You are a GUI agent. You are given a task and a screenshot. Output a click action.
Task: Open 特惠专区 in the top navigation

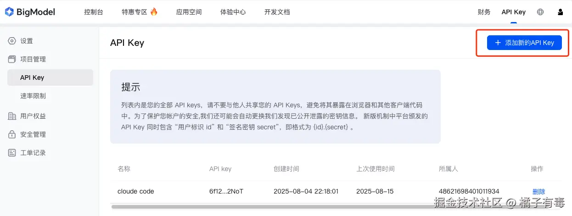(134, 12)
